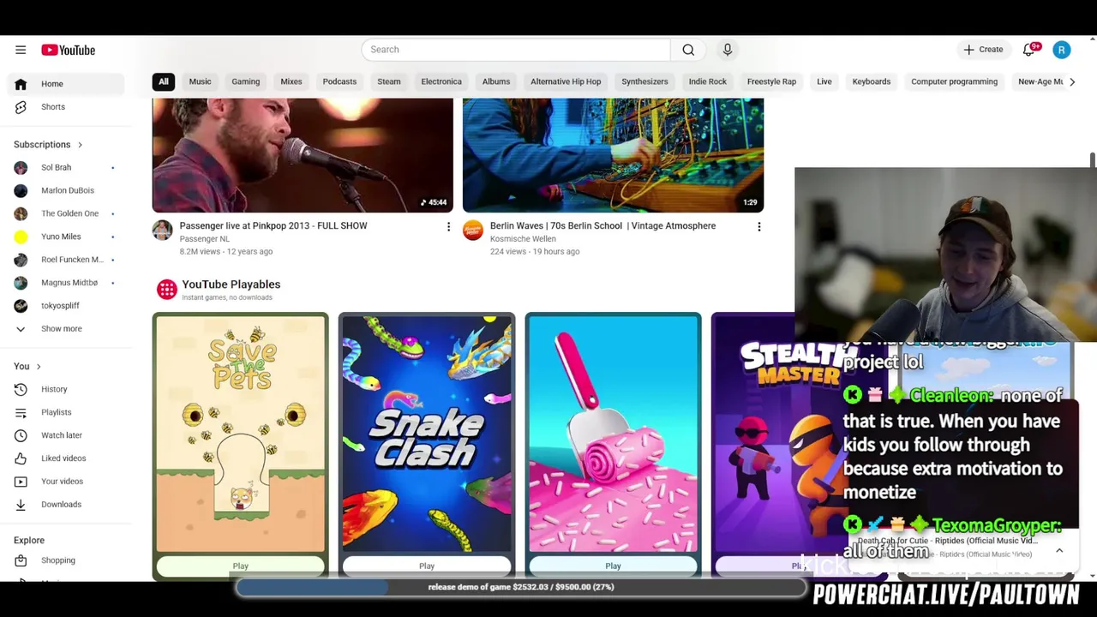Click the search magnifier button

click(x=688, y=50)
